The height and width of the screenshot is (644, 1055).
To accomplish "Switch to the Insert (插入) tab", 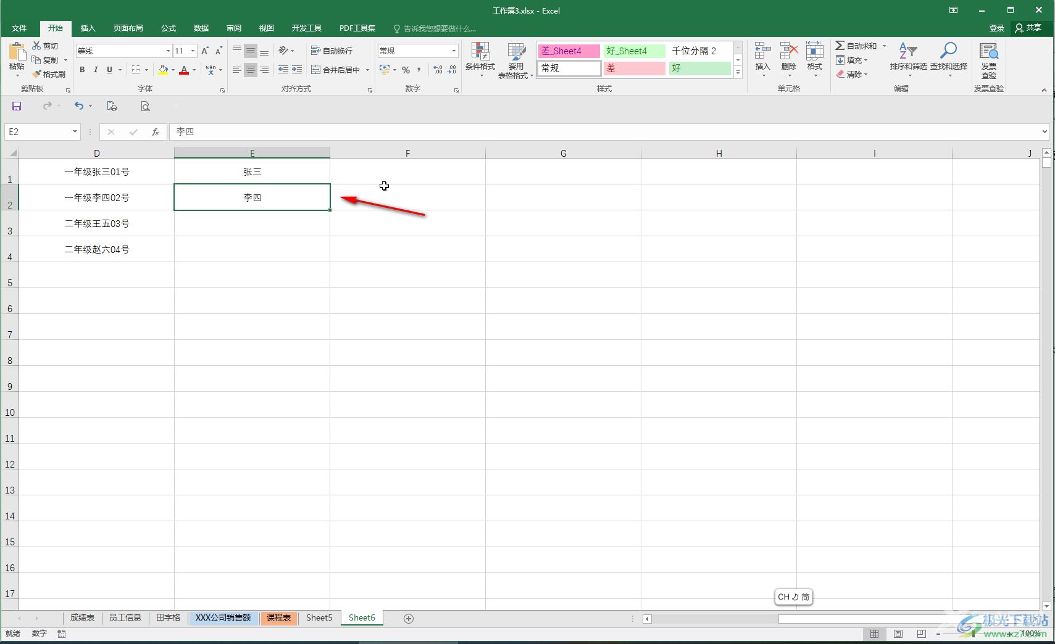I will click(88, 28).
